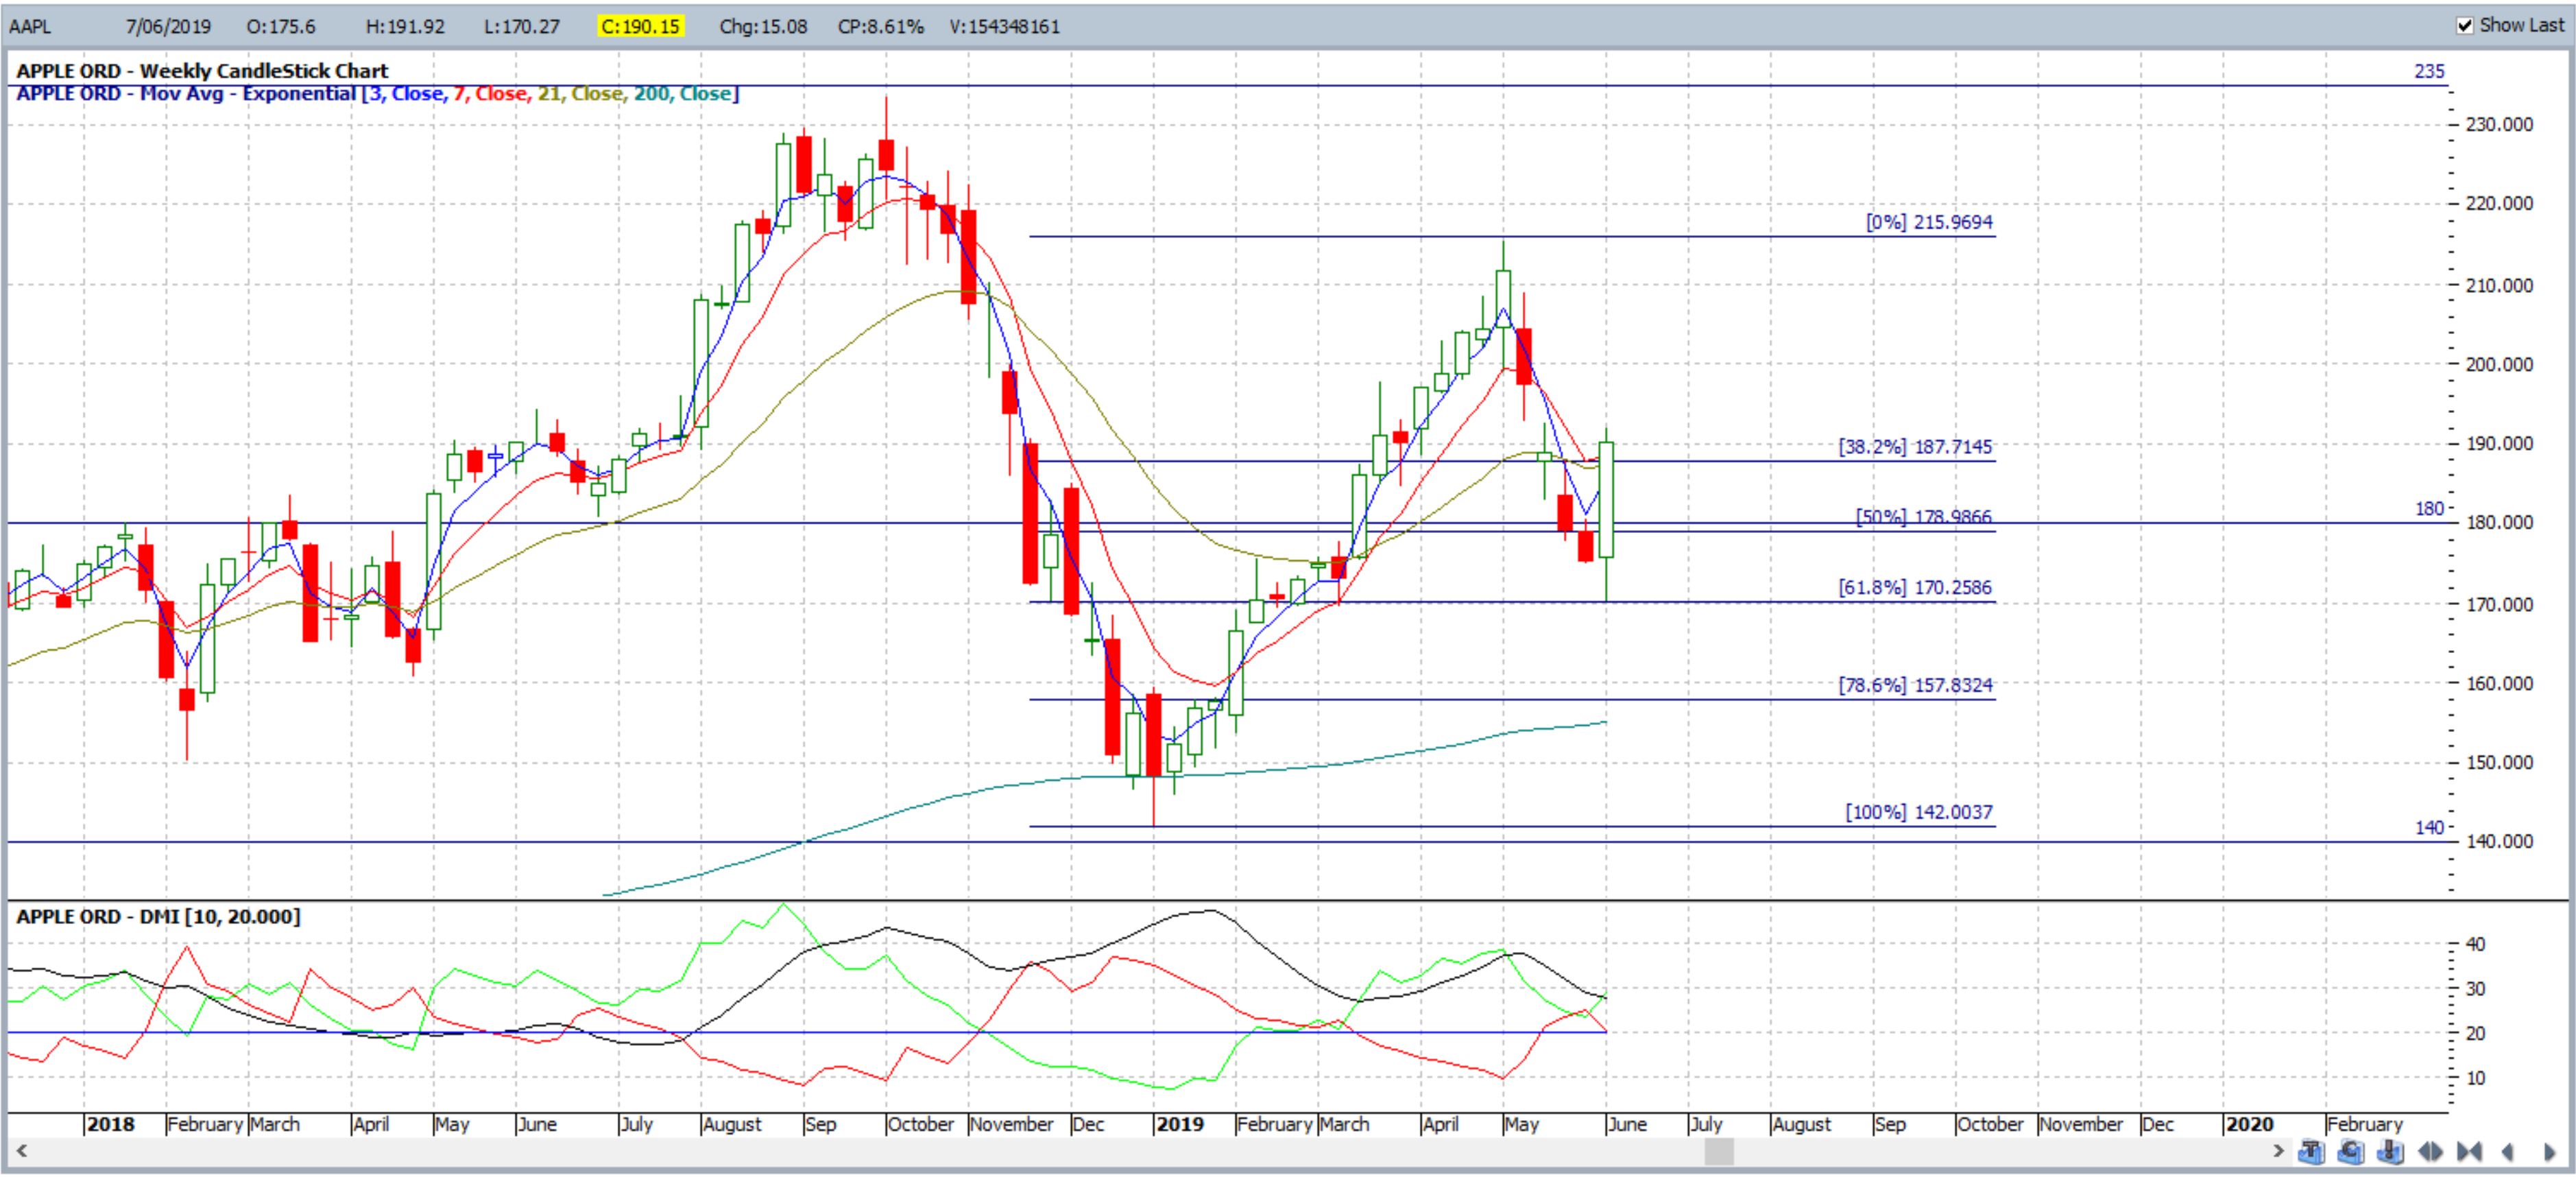Screen dimensions: 2576x1177
Task: Step chart forward with single right triangle
Action: (x=2550, y=1152)
